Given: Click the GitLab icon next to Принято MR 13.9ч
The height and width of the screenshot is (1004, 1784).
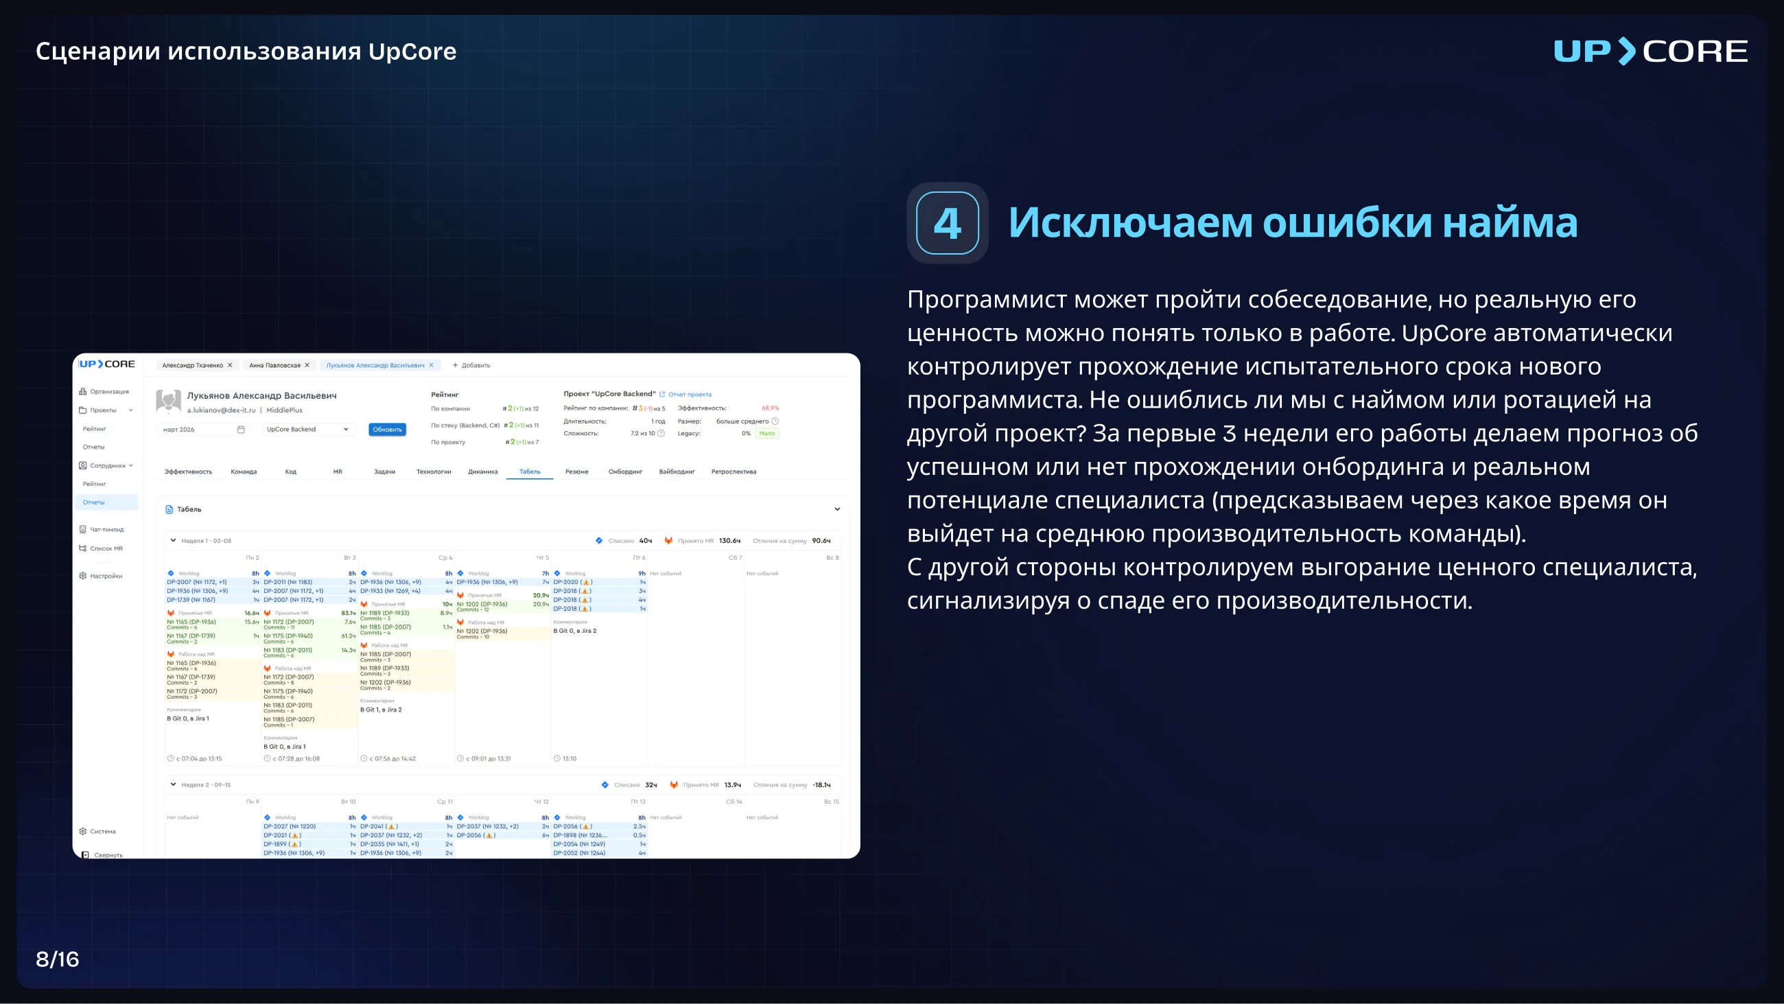Looking at the screenshot, I should [674, 785].
